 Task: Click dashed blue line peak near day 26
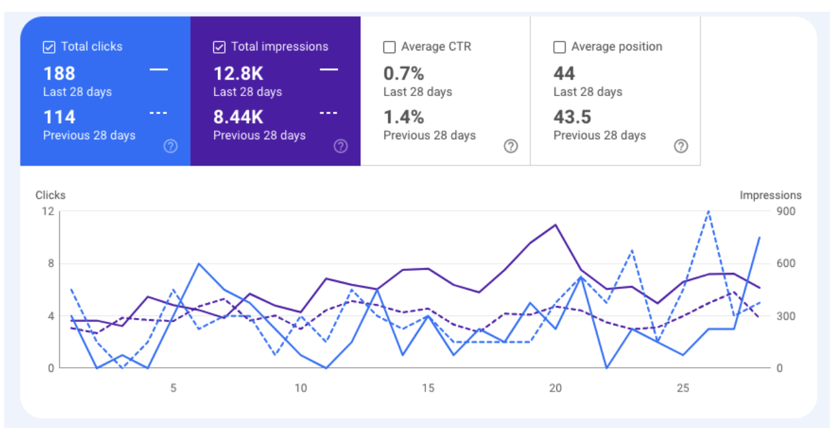coord(709,211)
